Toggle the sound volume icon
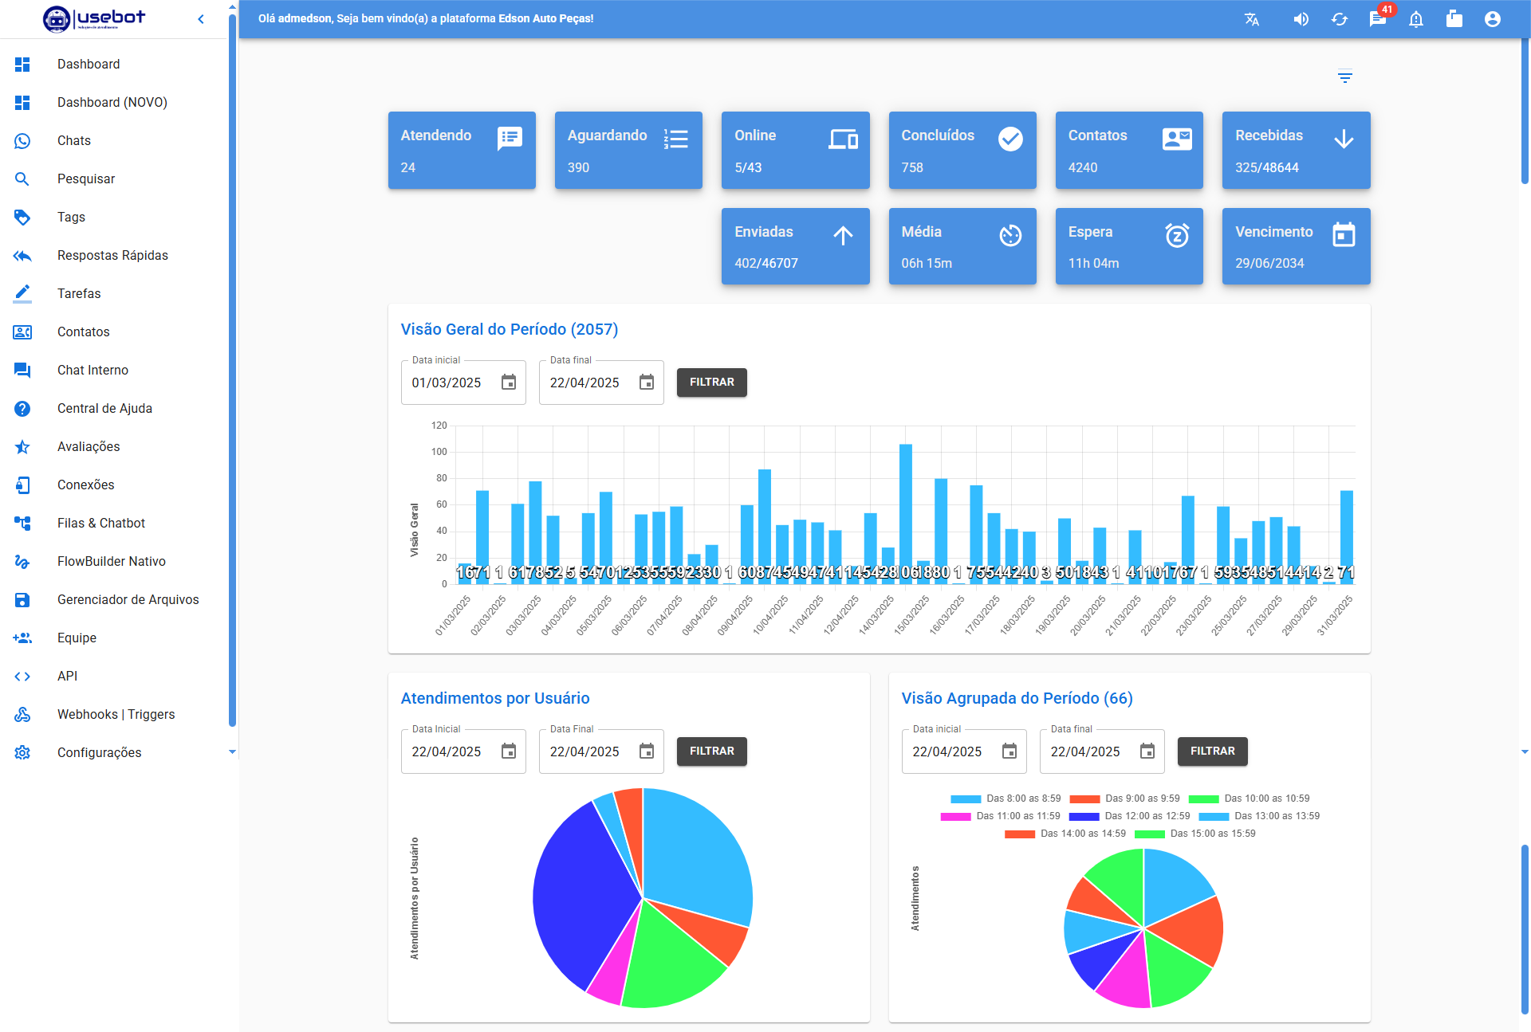Screen dimensions: 1531x1032 point(1301,19)
